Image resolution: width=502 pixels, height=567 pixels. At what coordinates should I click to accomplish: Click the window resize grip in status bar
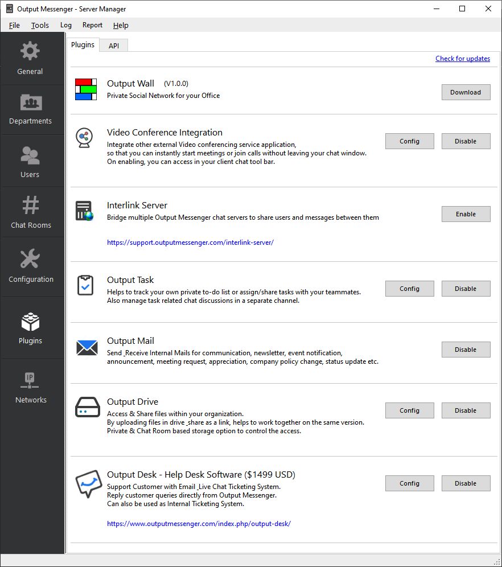point(497,562)
